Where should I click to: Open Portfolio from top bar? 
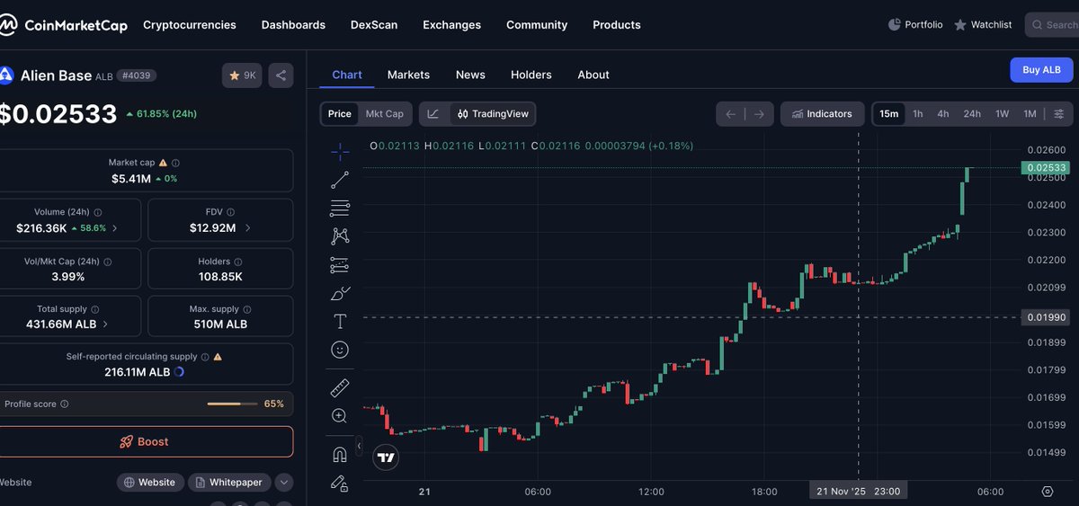(915, 24)
